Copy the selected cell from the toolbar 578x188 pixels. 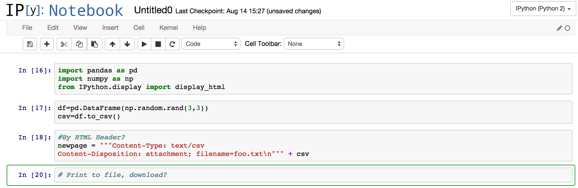click(x=79, y=44)
